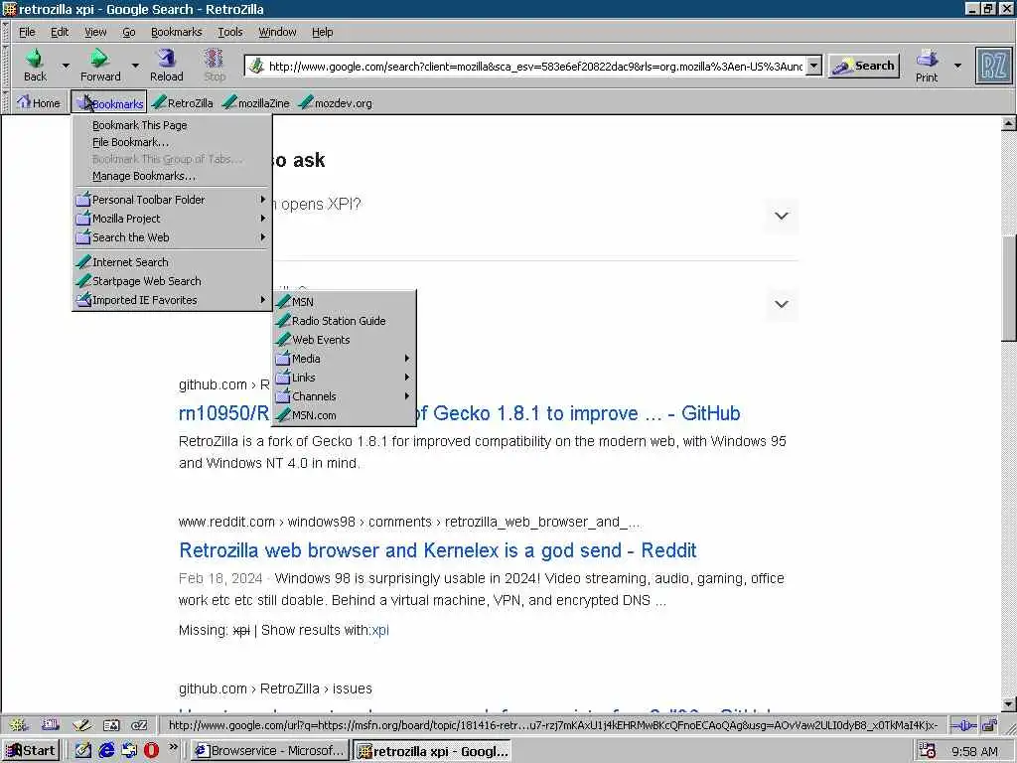
Task: Open the Window menu
Action: (x=277, y=32)
